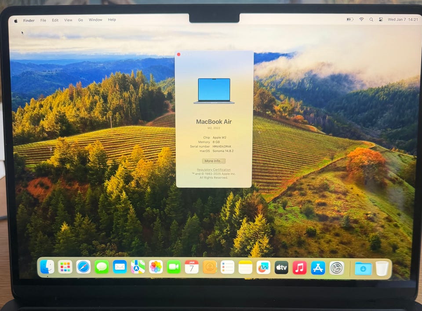Click the MacBook Air title text
The width and height of the screenshot is (422, 311).
pos(214,122)
